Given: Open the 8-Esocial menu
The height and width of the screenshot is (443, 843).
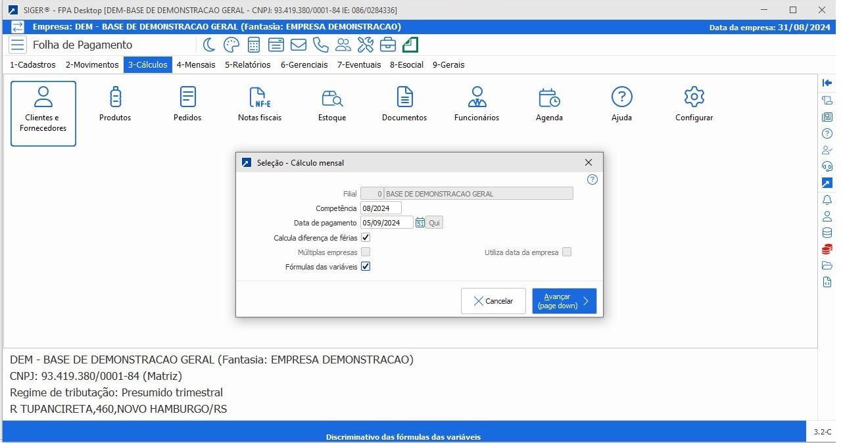Looking at the screenshot, I should tap(406, 65).
